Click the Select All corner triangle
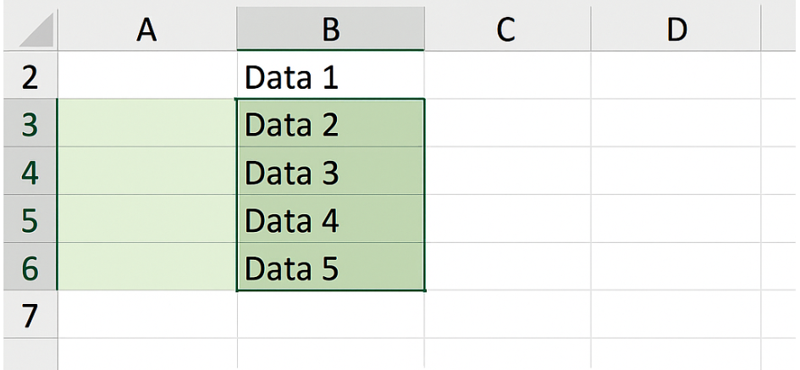 click(37, 32)
